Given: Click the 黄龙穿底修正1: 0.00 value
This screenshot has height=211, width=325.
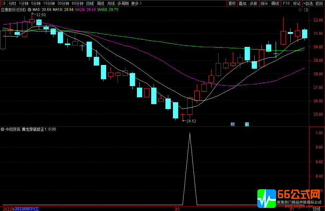Looking at the screenshot, I should click(x=39, y=129).
